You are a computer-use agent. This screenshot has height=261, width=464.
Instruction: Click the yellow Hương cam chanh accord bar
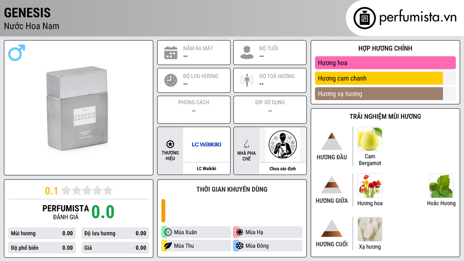pyautogui.click(x=385, y=78)
